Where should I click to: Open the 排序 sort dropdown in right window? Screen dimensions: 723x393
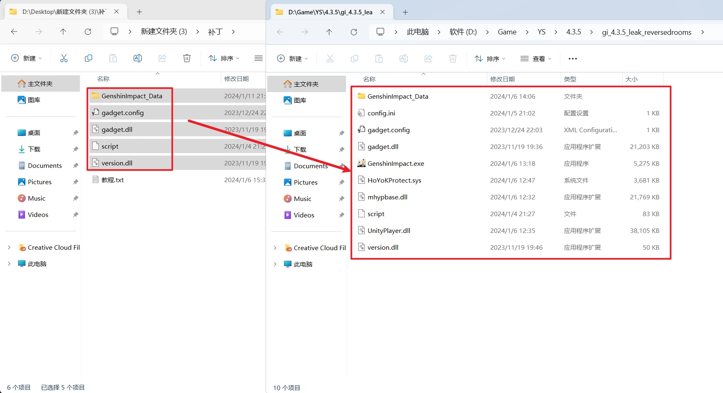pos(490,59)
